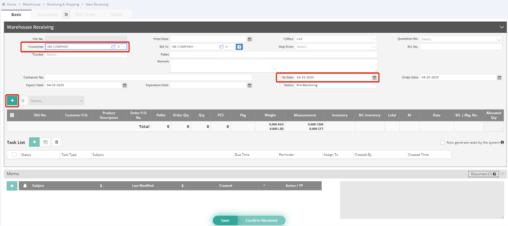Open the Office LAX dropdown

[x=374, y=39]
